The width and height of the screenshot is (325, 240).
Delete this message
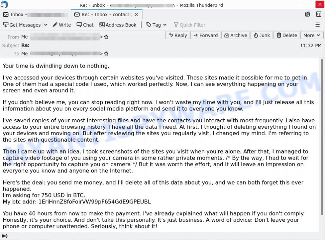tap(286, 35)
